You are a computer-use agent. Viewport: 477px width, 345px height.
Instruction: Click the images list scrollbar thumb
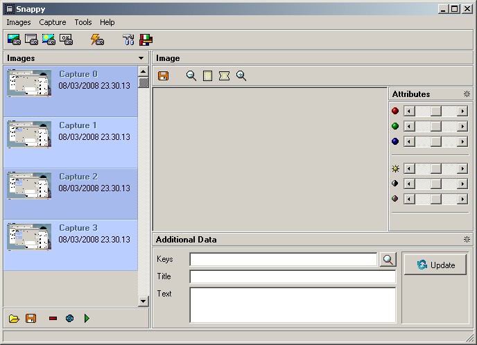[x=144, y=82]
